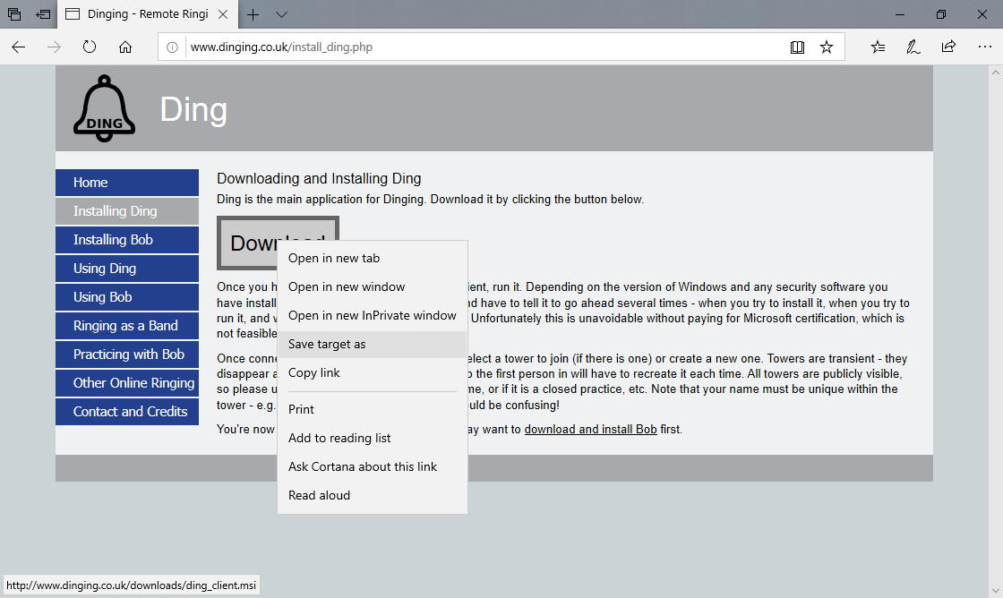Follow download and install Bob link

[x=590, y=429]
